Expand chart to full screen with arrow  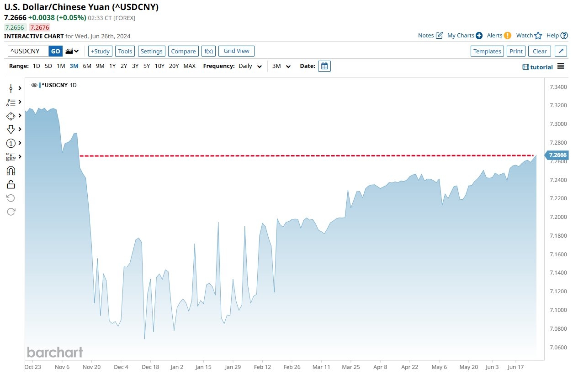(561, 51)
